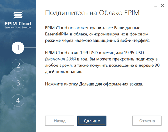This screenshot has height=132, width=168.
Task: Click the price text "19.95 USD"
Action: (134, 53)
